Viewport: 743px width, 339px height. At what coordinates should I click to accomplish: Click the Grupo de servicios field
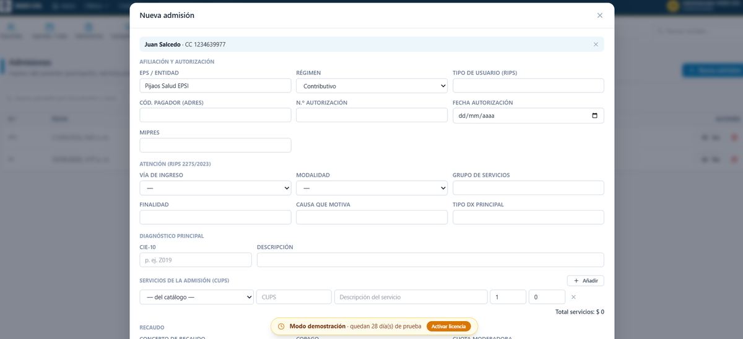[528, 188]
